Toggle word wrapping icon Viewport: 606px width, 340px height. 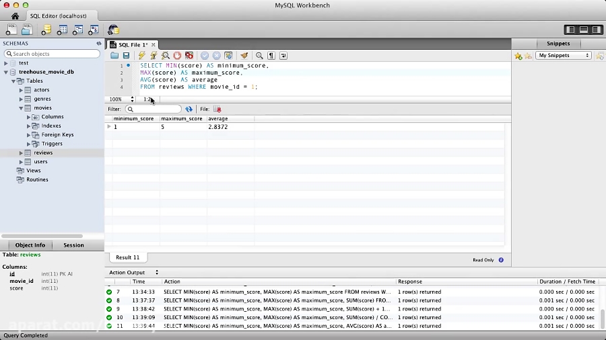point(283,56)
